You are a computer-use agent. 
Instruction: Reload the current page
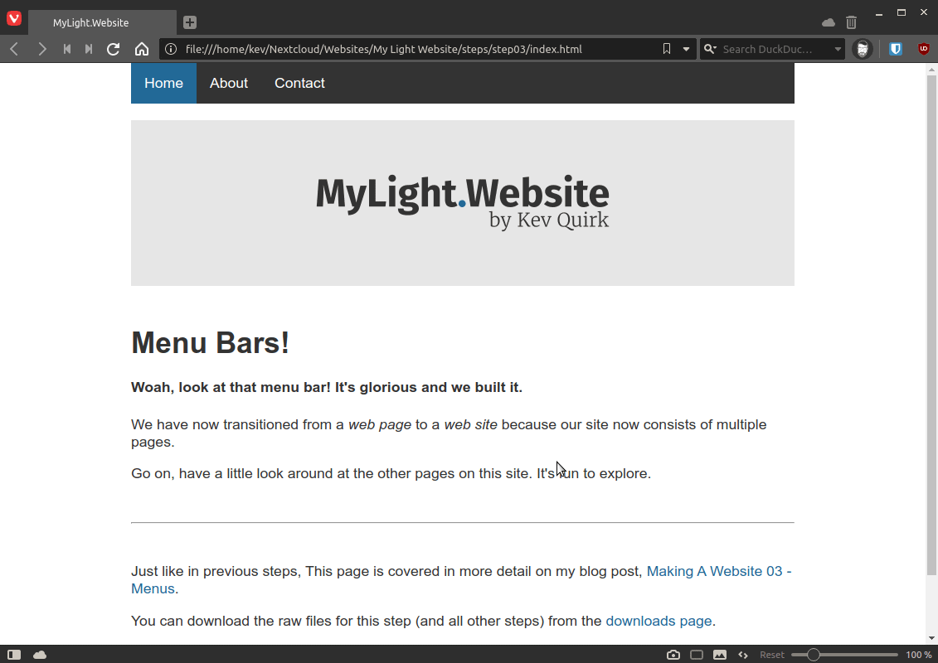click(113, 49)
